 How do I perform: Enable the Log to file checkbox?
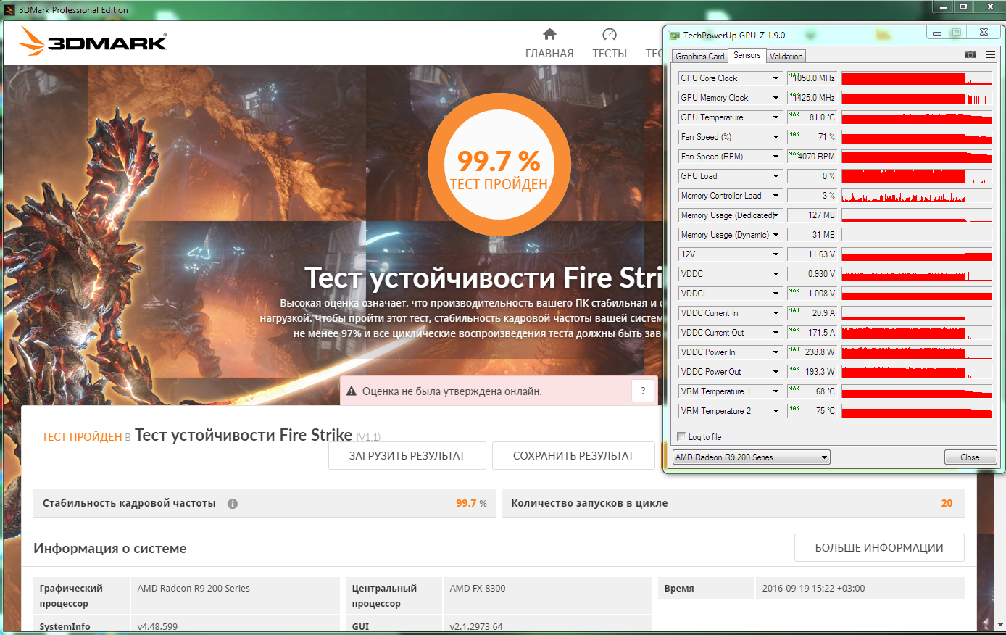[681, 437]
